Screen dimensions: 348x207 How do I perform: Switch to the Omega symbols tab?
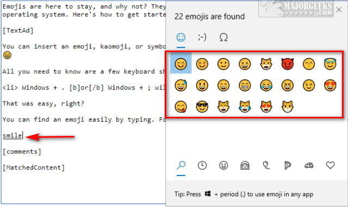pyautogui.click(x=223, y=37)
